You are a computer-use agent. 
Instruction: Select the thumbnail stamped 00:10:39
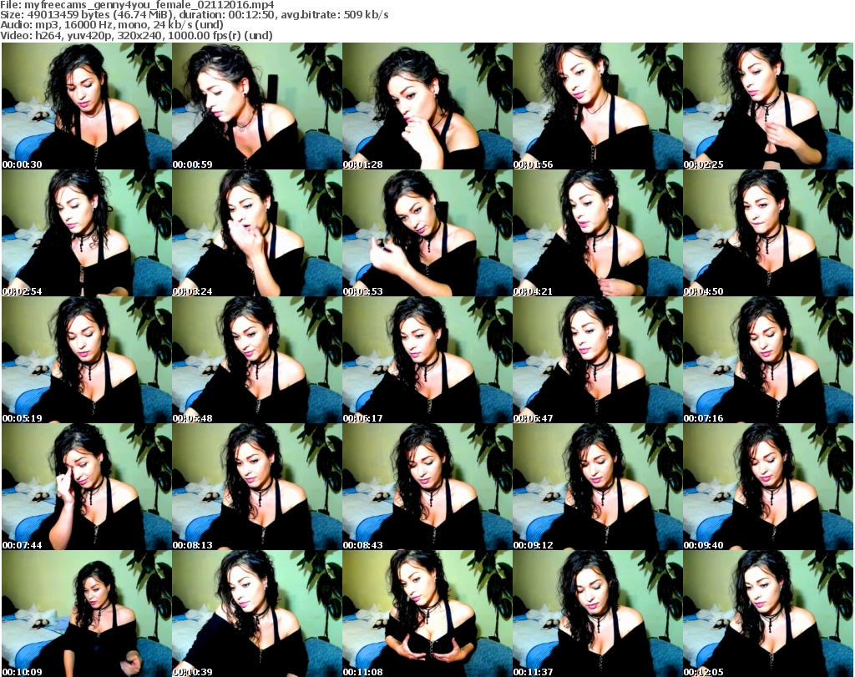pyautogui.click(x=257, y=614)
